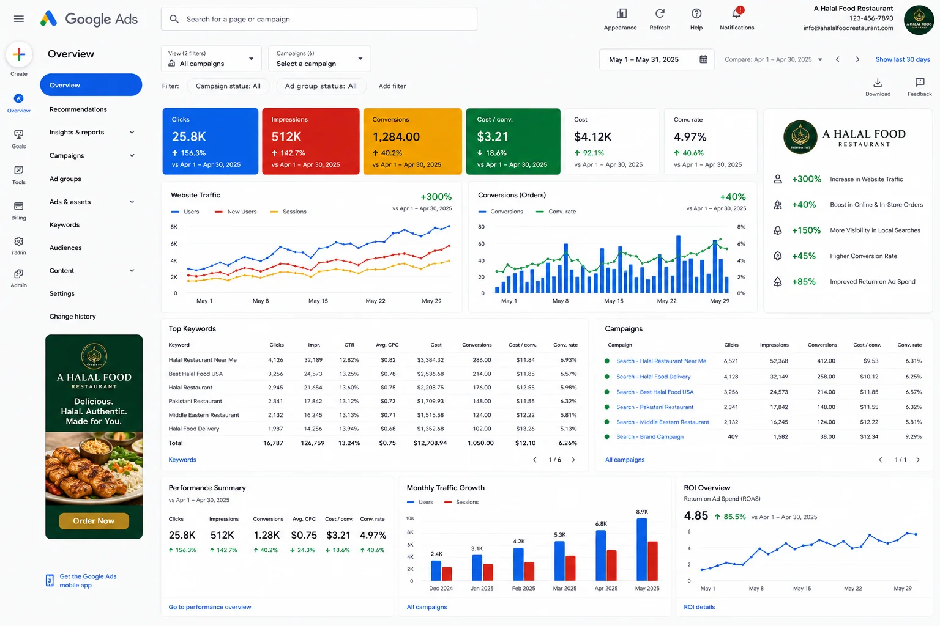Go to next date period arrow
Viewport: 940px width, 626px height.
857,59
